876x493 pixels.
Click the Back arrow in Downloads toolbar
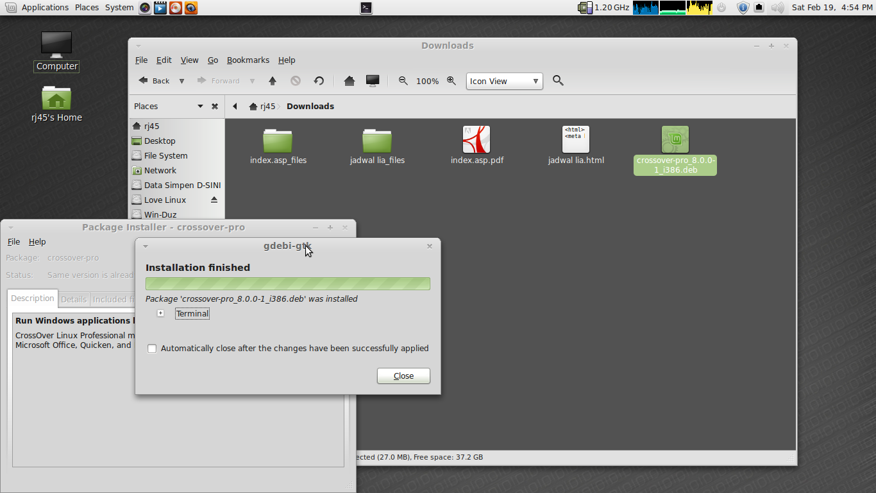154,81
